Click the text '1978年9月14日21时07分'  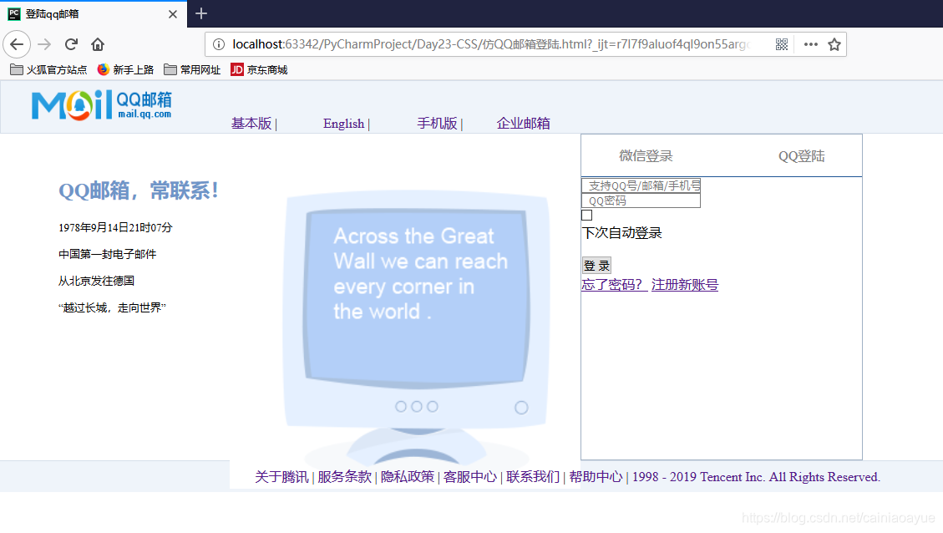coord(115,227)
